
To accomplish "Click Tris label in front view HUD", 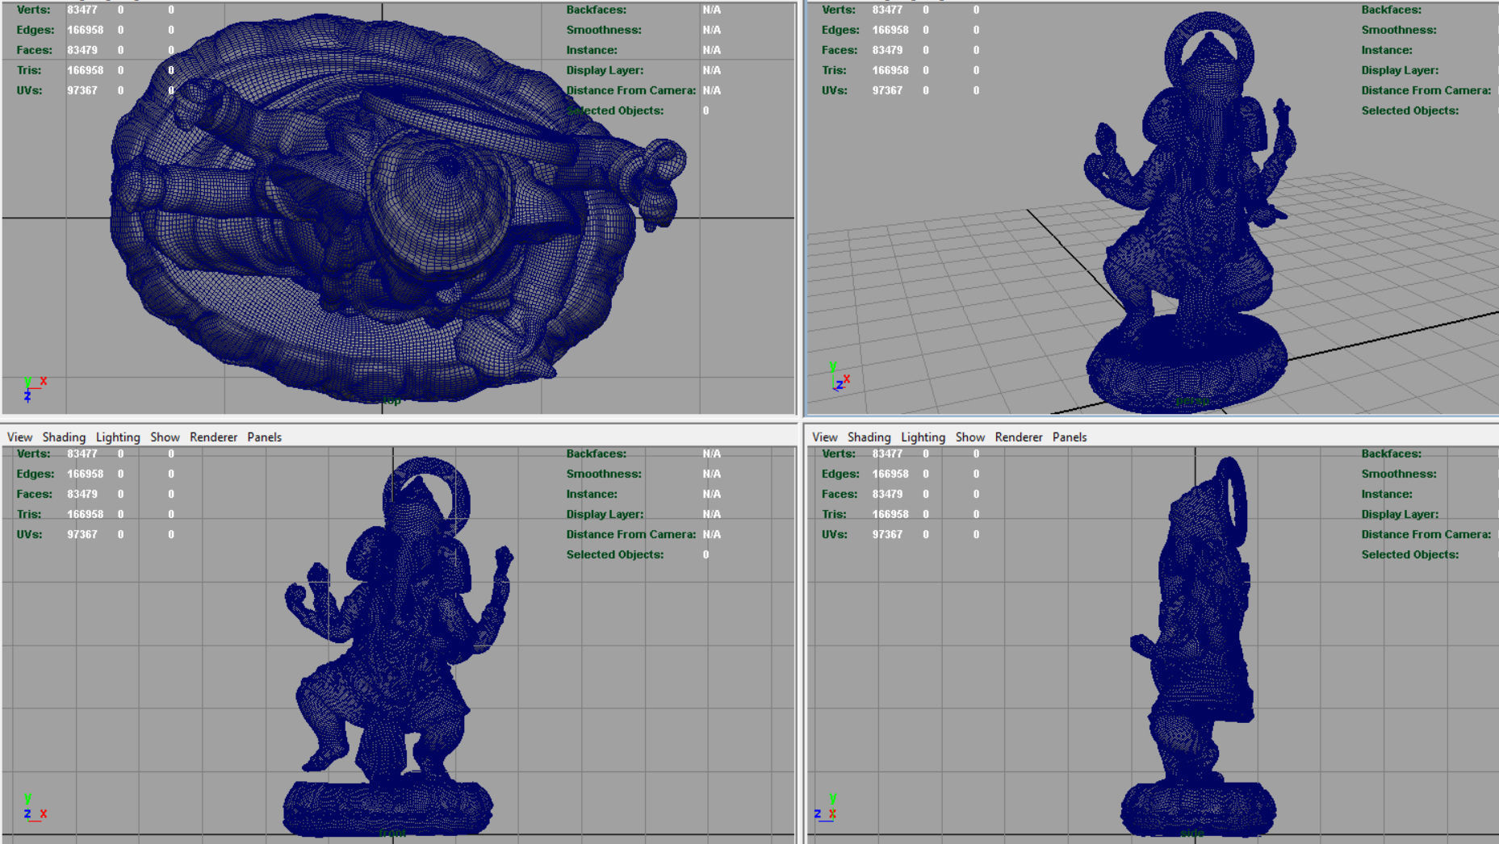I will (x=29, y=514).
